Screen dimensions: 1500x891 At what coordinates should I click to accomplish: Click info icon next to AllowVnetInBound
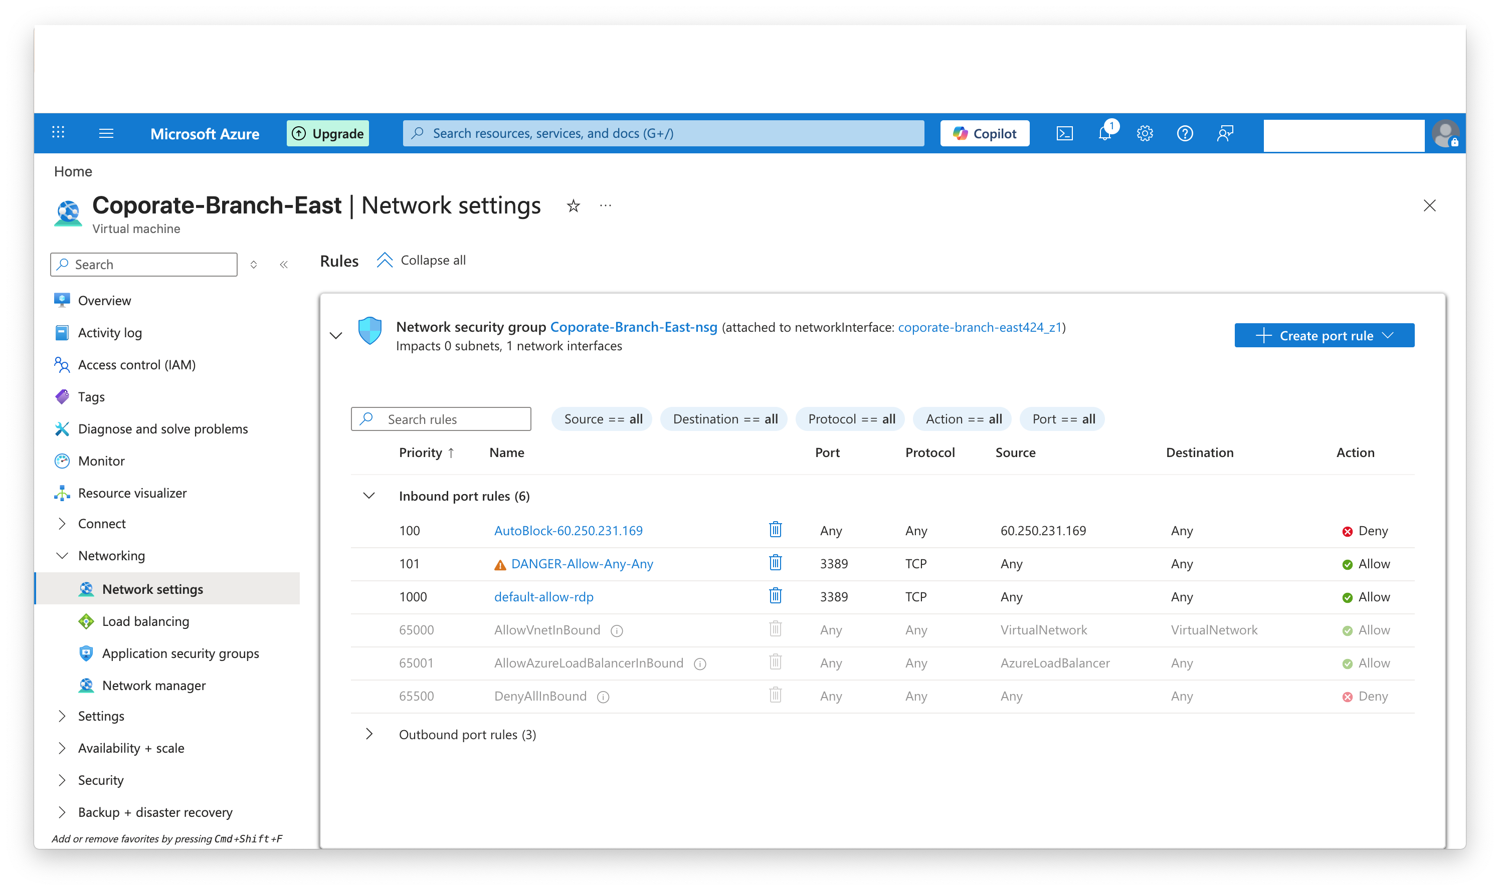[617, 630]
